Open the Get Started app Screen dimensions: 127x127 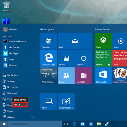point(11,47)
